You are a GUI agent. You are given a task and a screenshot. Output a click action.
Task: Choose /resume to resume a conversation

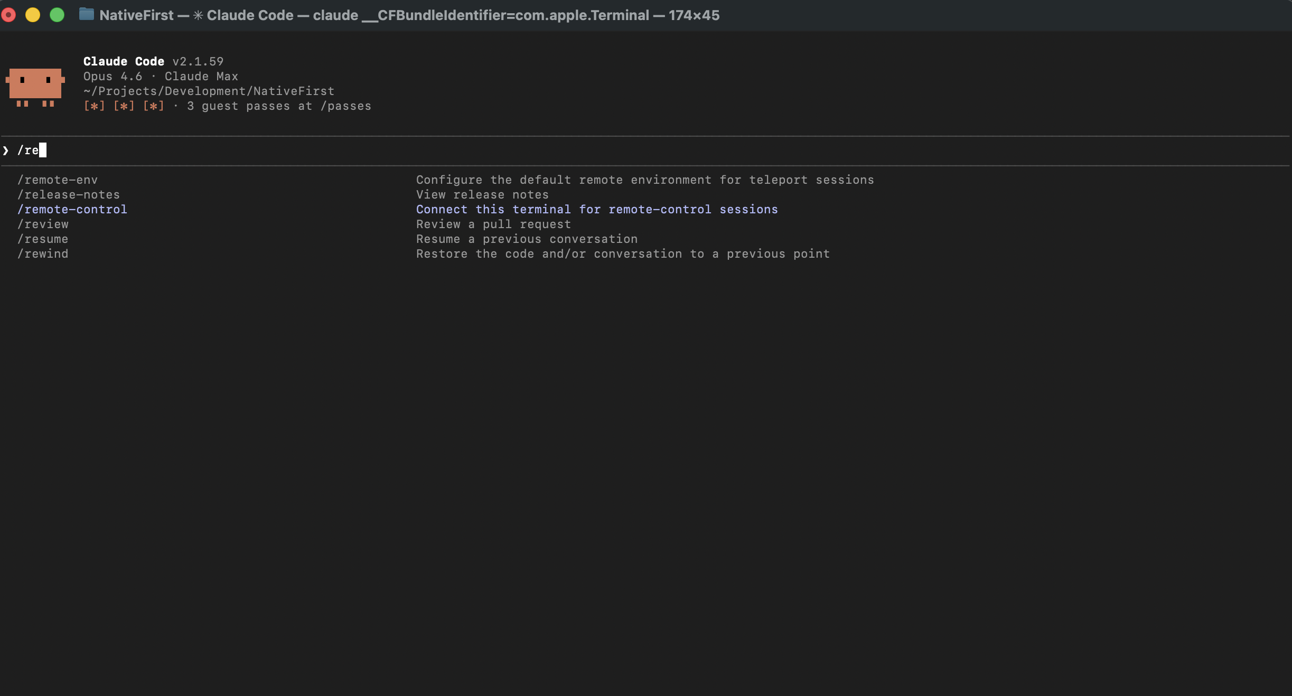pos(43,239)
